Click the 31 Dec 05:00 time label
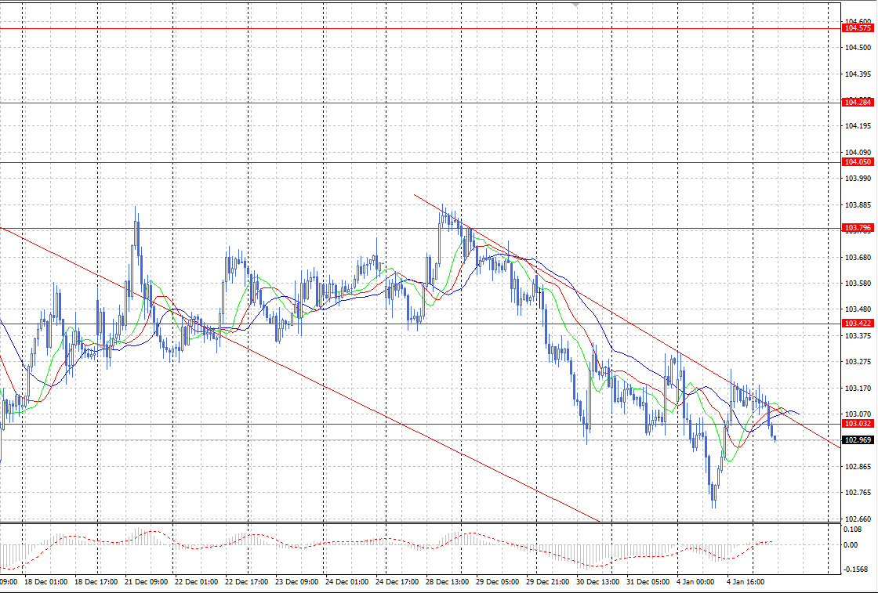This screenshot has width=878, height=593. [x=648, y=582]
